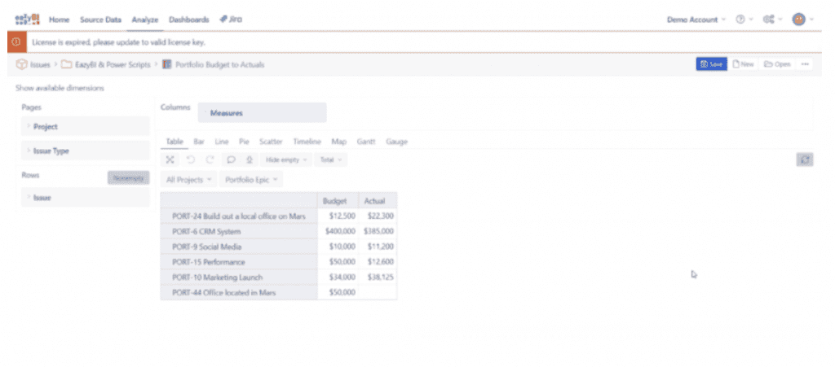Click the $400,000 budget cell

338,232
